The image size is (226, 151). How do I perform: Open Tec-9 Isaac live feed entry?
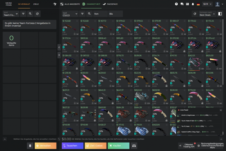199,126
